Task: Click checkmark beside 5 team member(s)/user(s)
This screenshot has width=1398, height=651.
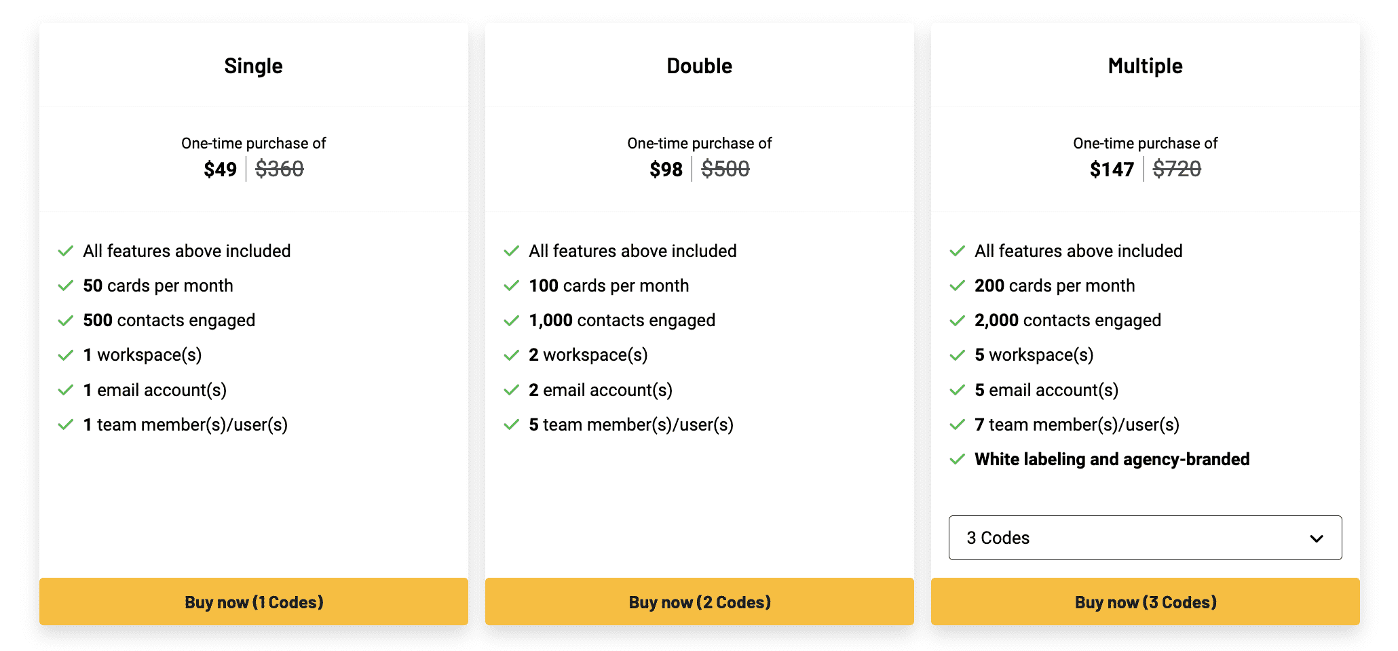Action: click(x=512, y=425)
